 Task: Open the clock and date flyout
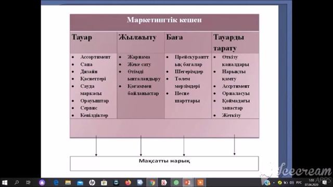point(311,183)
